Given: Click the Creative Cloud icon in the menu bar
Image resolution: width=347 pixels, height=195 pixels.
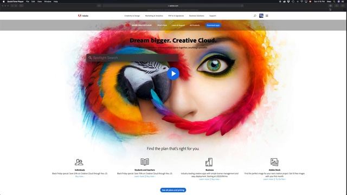Looking at the screenshot, I should [284, 2].
